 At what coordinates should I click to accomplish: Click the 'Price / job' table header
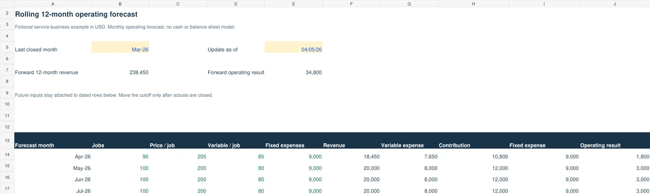(x=162, y=145)
